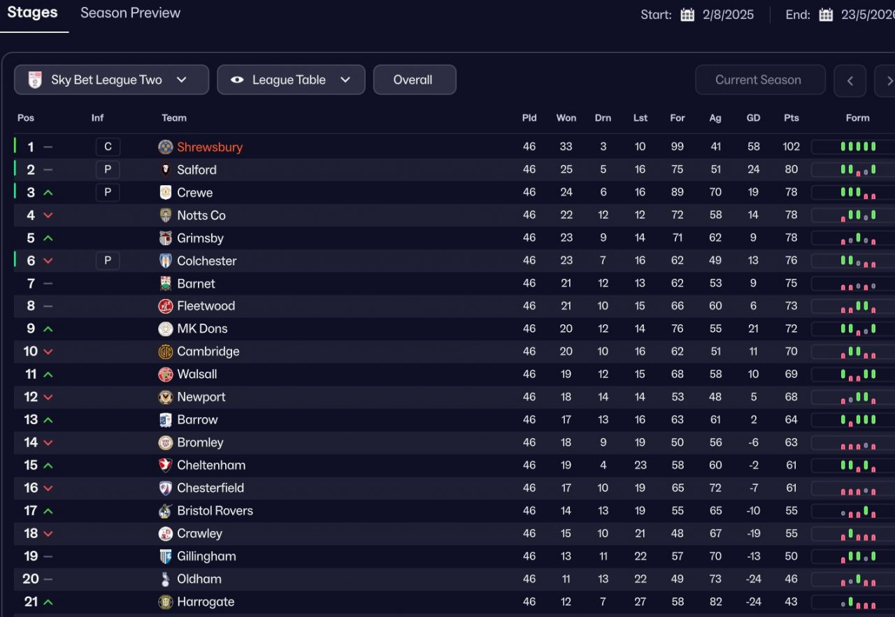Open the Bristol Rovers team link
The image size is (895, 617).
point(215,511)
